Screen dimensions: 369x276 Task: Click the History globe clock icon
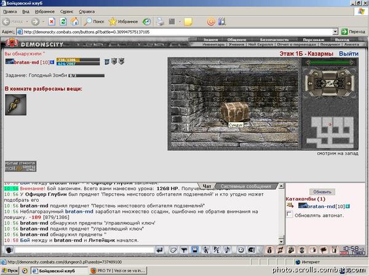146,22
